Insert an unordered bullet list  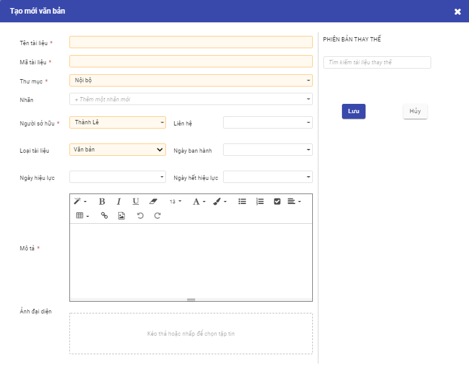point(242,202)
